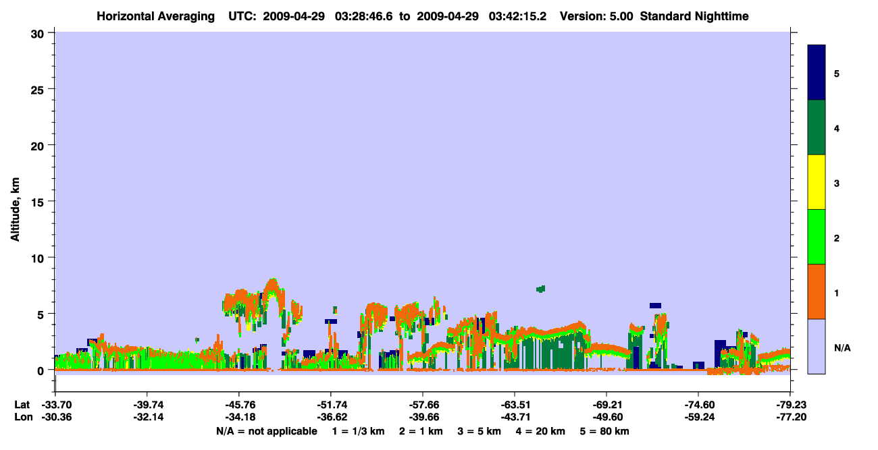The width and height of the screenshot is (878, 450).
Task: Click the '5 = 80 km' legend text
Action: tap(604, 431)
